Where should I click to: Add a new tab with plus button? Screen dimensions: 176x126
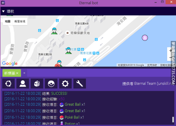point(24,73)
